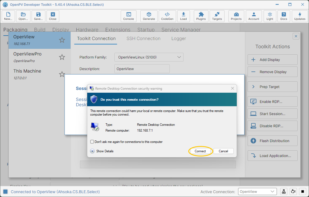Click the status text 'Connected to OpenView'
The image size is (309, 197).
tap(55, 192)
